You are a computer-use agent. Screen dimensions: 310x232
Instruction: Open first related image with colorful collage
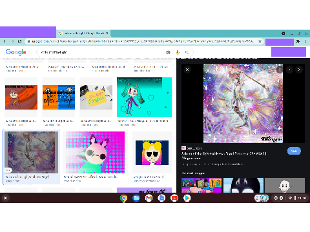tap(201, 185)
